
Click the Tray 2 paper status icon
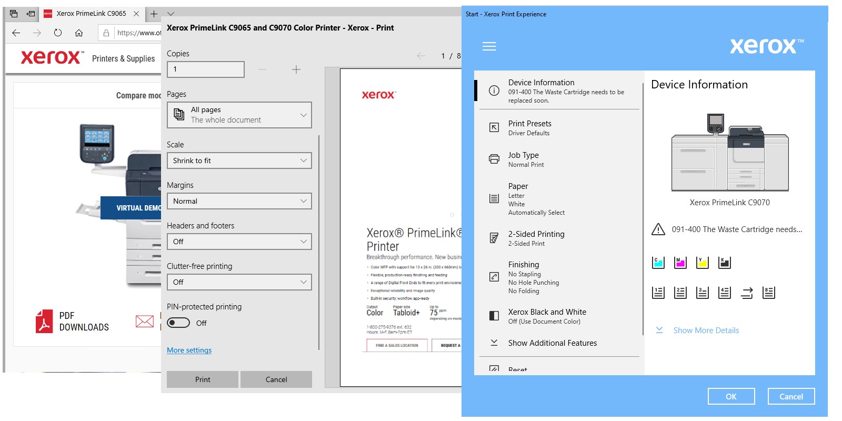coord(680,293)
